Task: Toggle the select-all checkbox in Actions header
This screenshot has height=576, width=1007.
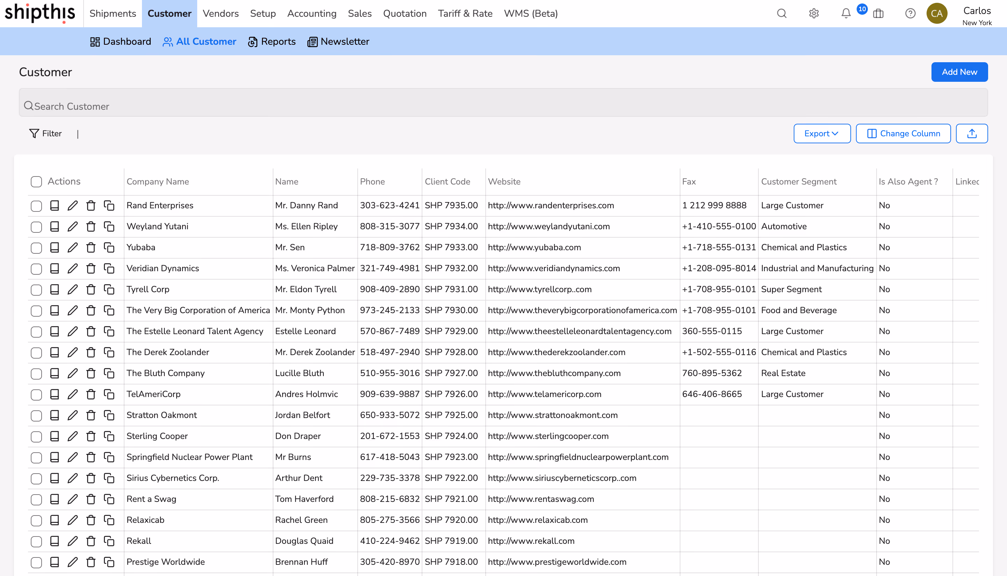Action: 36,182
